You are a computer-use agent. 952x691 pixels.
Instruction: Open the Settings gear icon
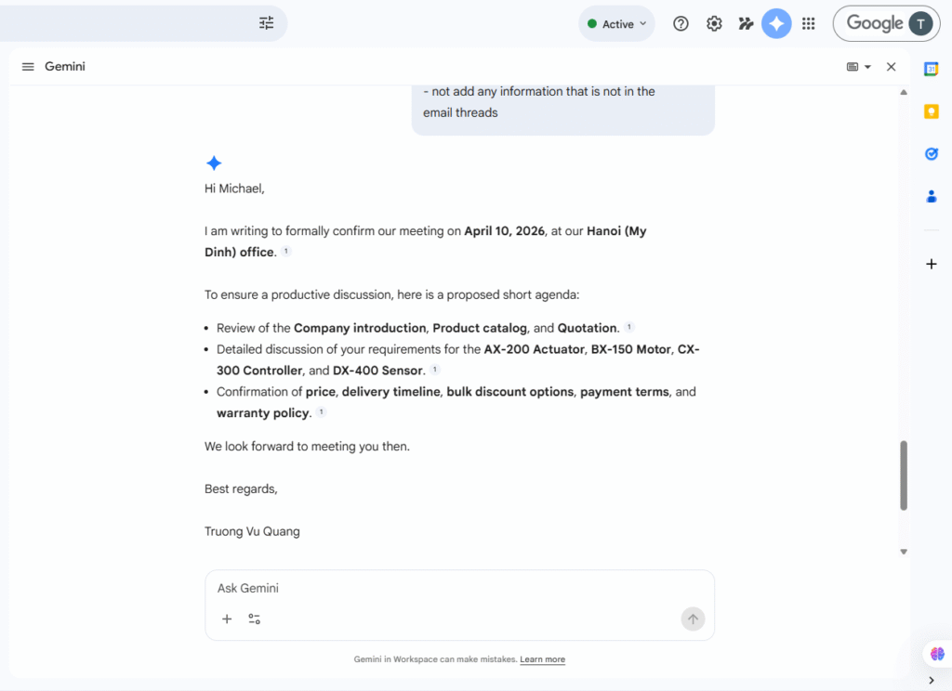coord(714,24)
